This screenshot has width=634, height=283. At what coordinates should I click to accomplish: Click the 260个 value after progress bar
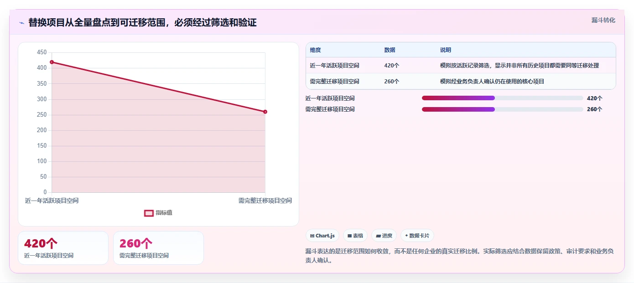tap(595, 109)
